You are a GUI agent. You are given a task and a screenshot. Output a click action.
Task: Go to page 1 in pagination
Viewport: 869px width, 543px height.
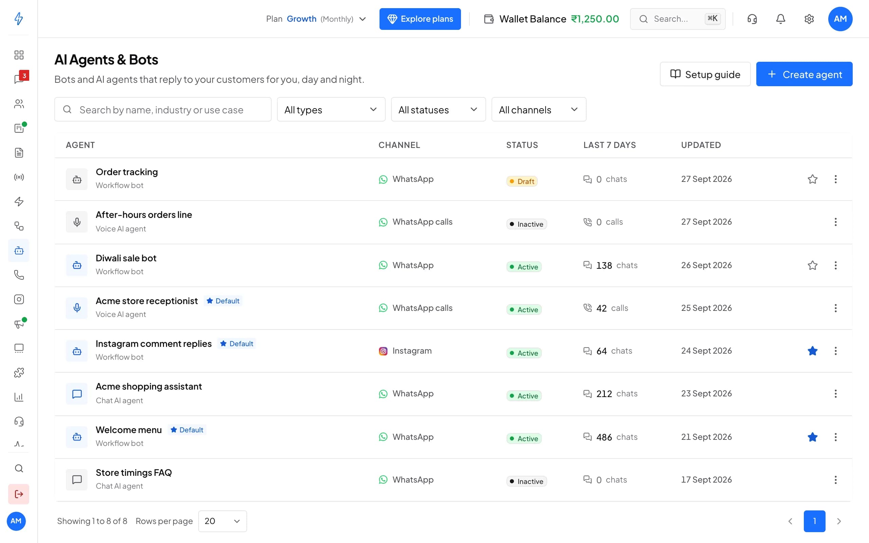click(814, 521)
